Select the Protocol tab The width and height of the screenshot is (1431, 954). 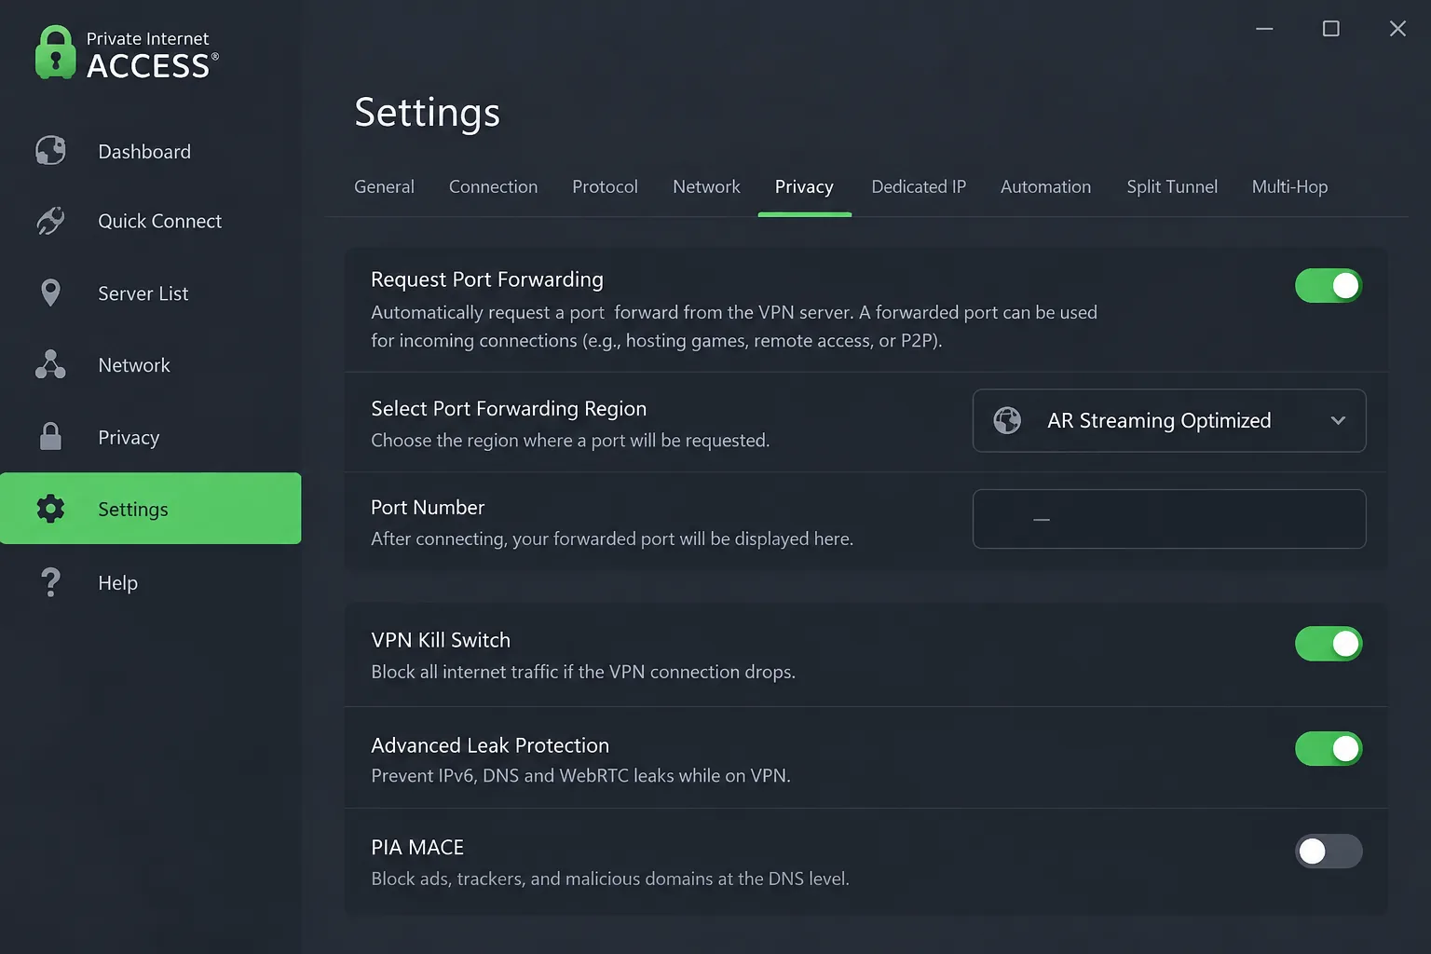(605, 186)
